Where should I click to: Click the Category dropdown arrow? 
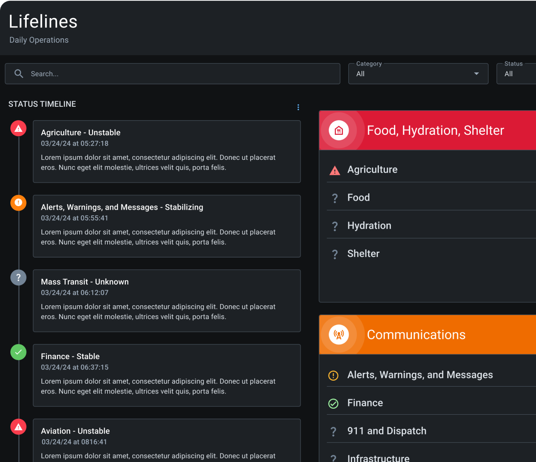(x=476, y=74)
